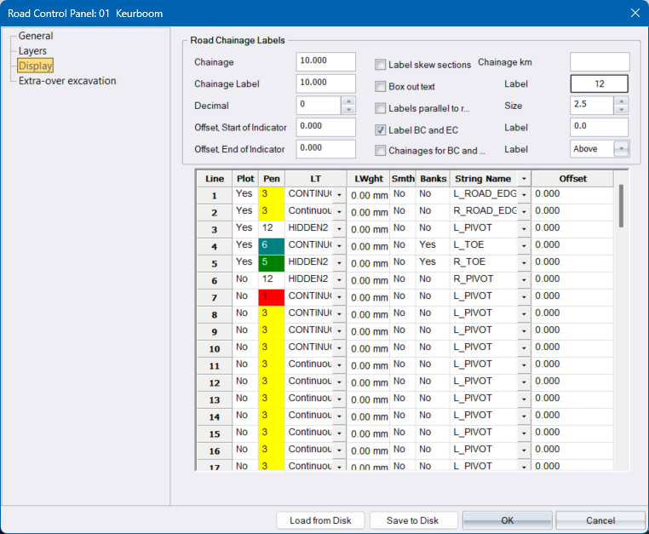This screenshot has height=534, width=649.
Task: Increase the Decimal value with up arrow
Action: tap(347, 100)
